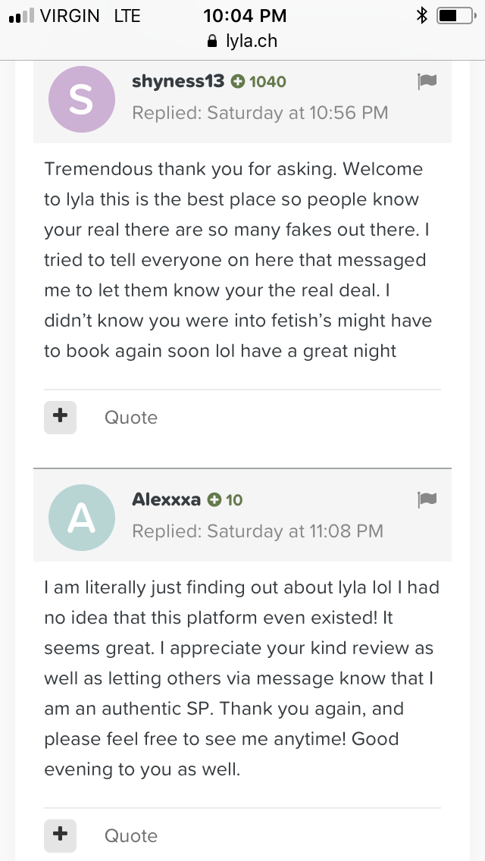Tap the VIRGIN LTE signal indicator

[75, 16]
